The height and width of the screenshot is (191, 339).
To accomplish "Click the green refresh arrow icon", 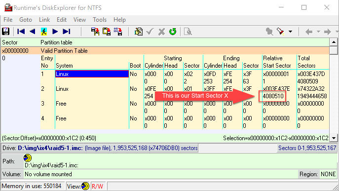I will tap(173, 32).
